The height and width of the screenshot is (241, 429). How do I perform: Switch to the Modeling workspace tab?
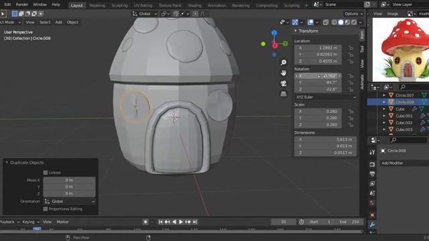[x=97, y=5]
